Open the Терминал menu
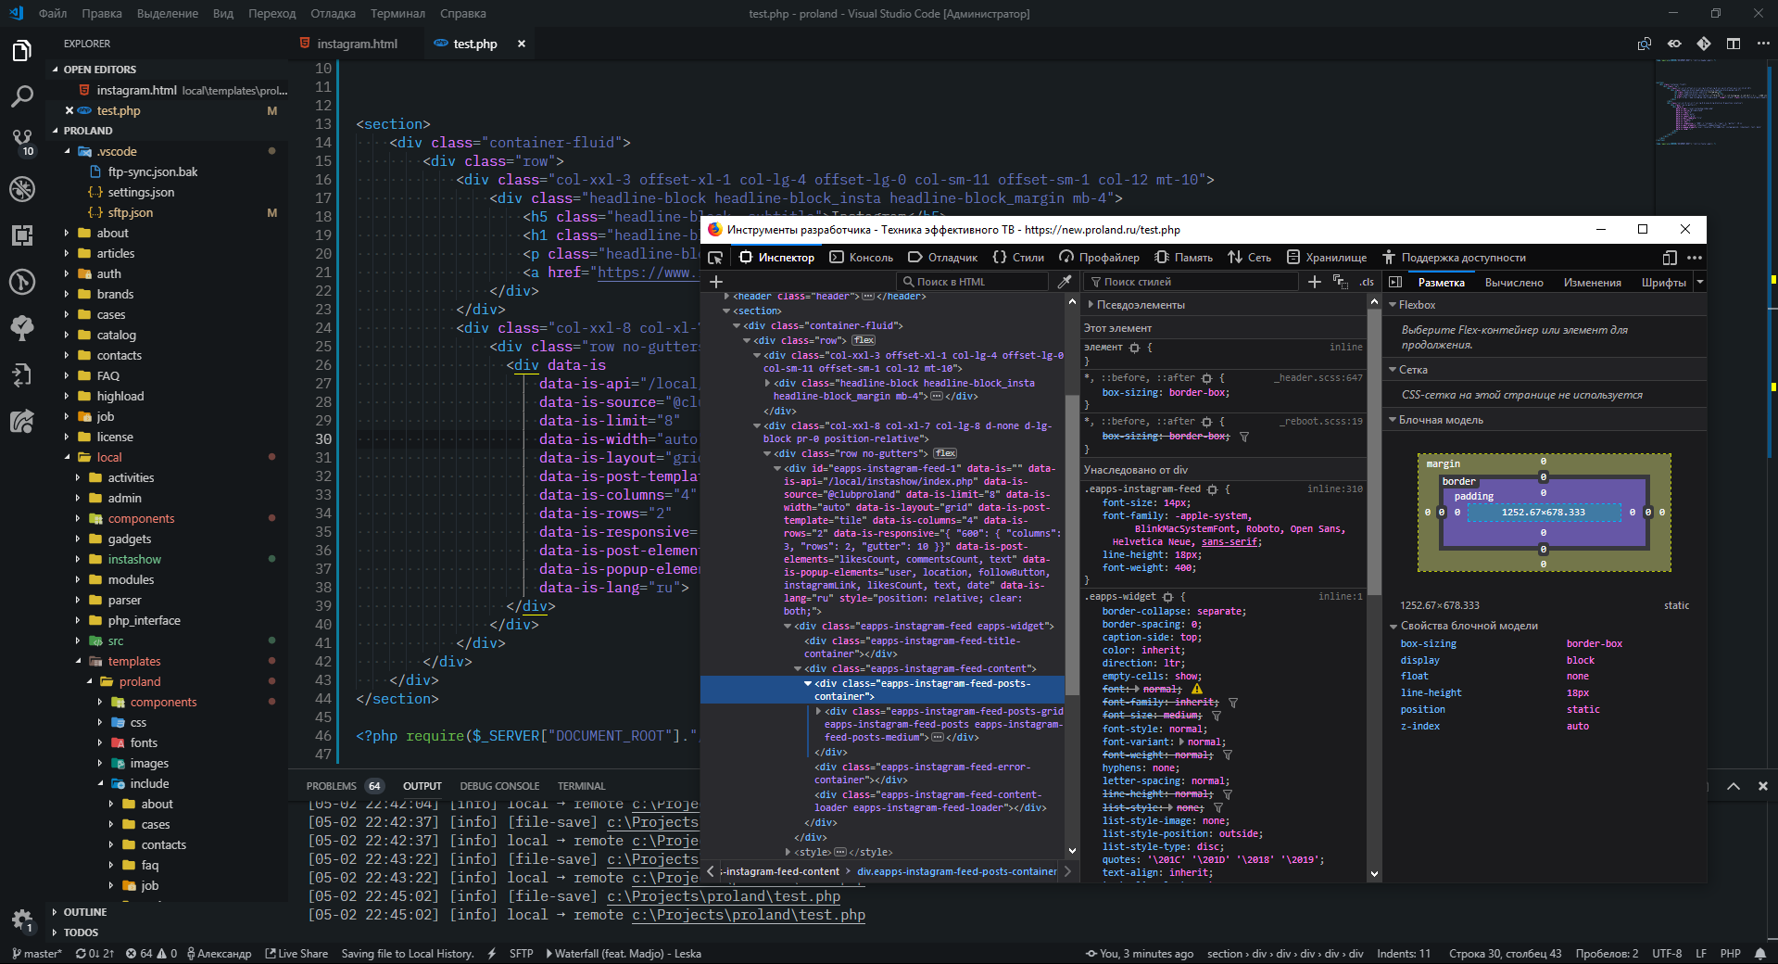The image size is (1778, 964). [x=397, y=14]
